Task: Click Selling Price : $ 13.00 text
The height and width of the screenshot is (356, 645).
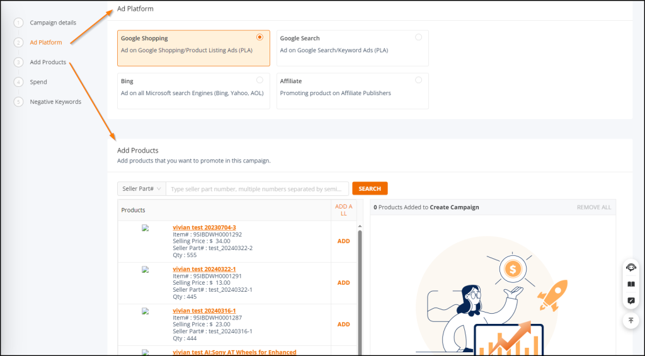Action: click(202, 283)
